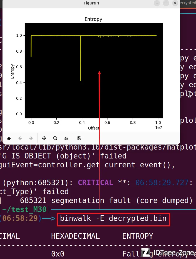Click the IOTsec-Zone watermark logo
This screenshot has height=259, width=196.
pyautogui.click(x=168, y=253)
